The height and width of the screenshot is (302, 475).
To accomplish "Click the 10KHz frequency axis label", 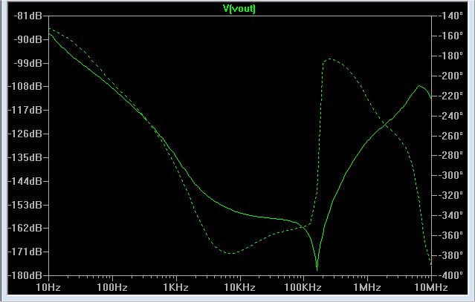I will click(x=239, y=287).
